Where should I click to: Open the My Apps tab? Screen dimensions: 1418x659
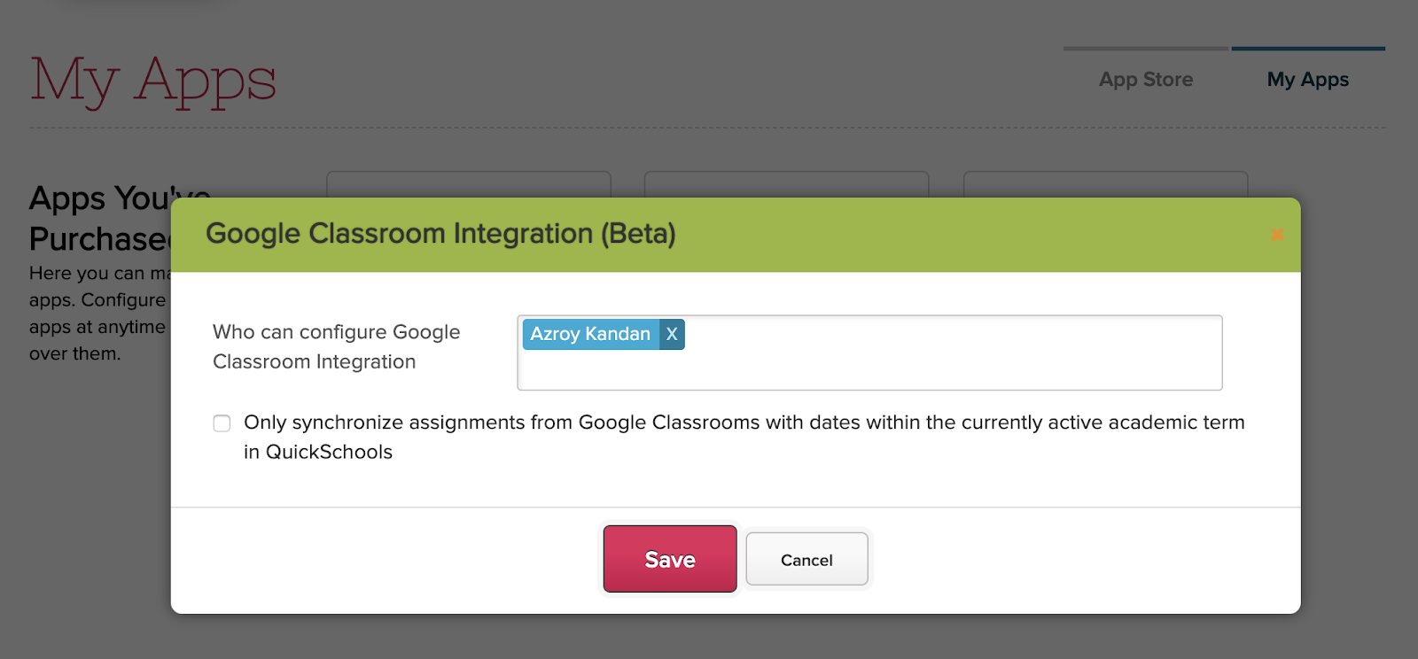(1307, 80)
